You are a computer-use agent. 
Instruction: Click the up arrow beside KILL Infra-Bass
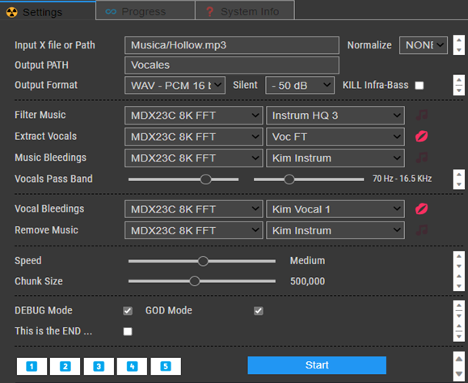pos(459,80)
